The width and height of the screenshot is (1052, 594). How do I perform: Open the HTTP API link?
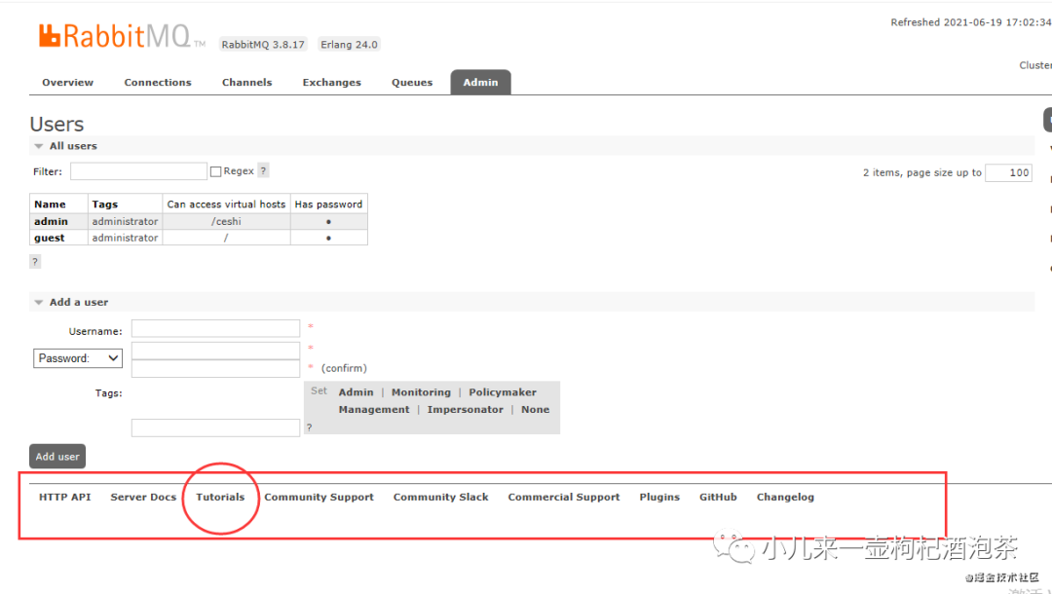coord(64,497)
